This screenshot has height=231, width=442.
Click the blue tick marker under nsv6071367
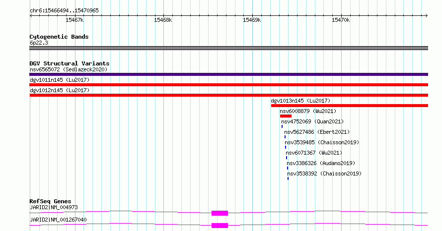tap(287, 158)
